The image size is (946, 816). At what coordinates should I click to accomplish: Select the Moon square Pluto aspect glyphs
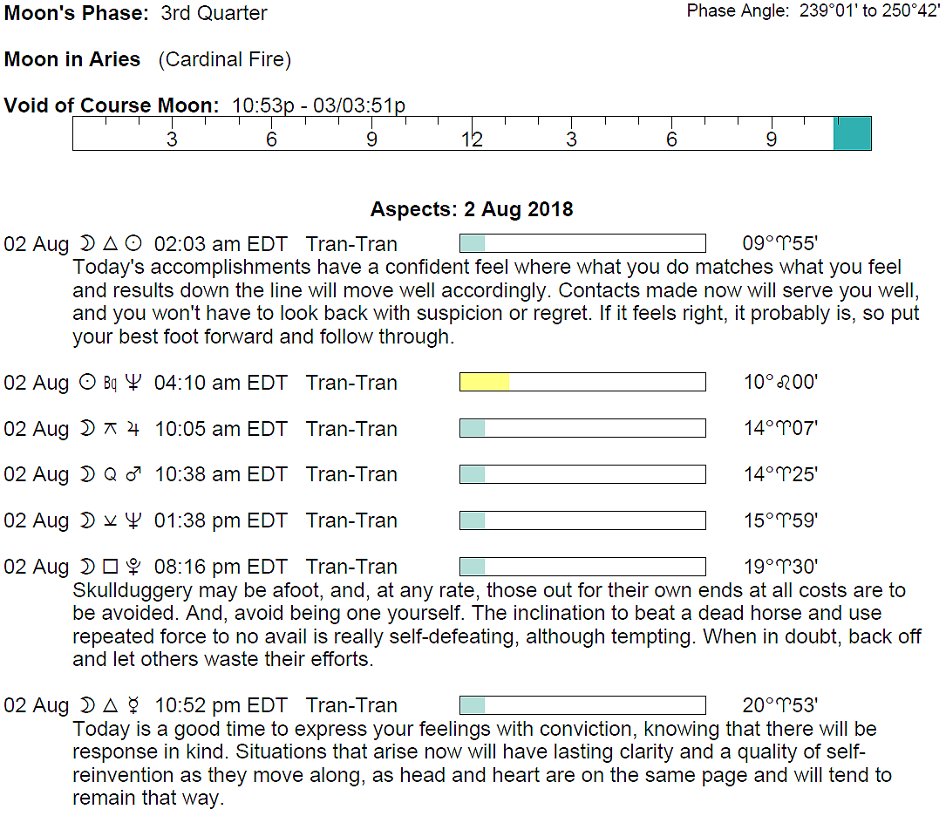(109, 567)
